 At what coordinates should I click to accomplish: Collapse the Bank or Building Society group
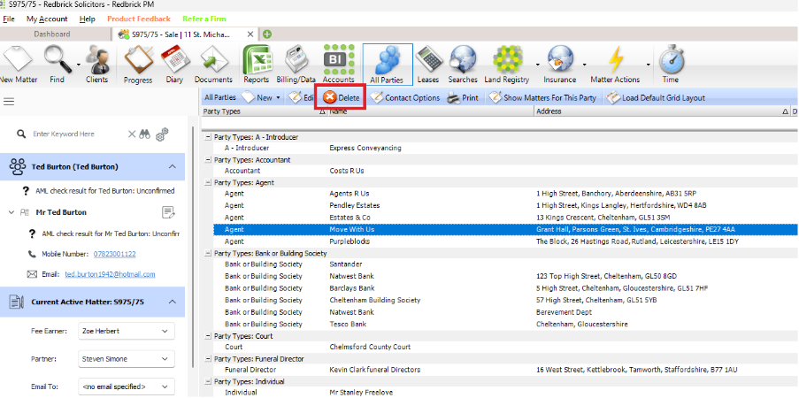tap(208, 254)
